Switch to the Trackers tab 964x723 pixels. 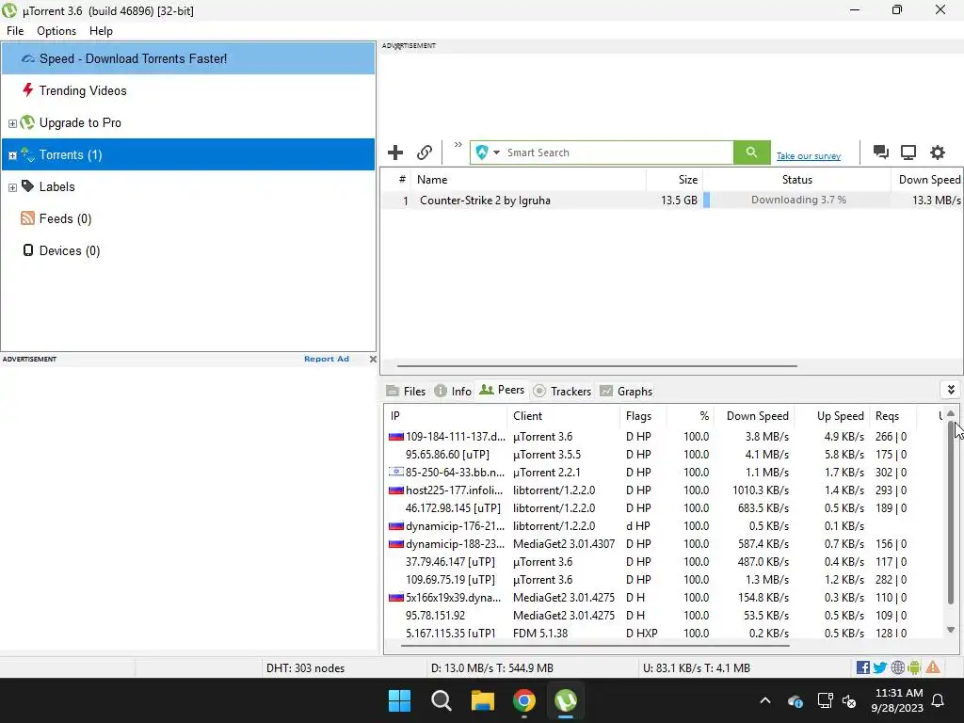click(562, 391)
